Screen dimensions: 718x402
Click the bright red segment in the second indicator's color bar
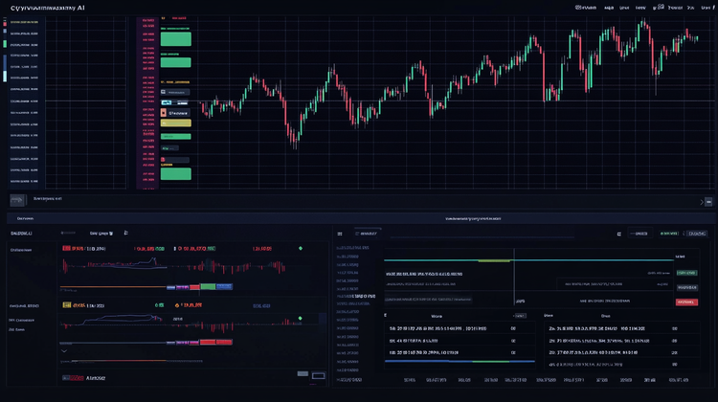215,342
